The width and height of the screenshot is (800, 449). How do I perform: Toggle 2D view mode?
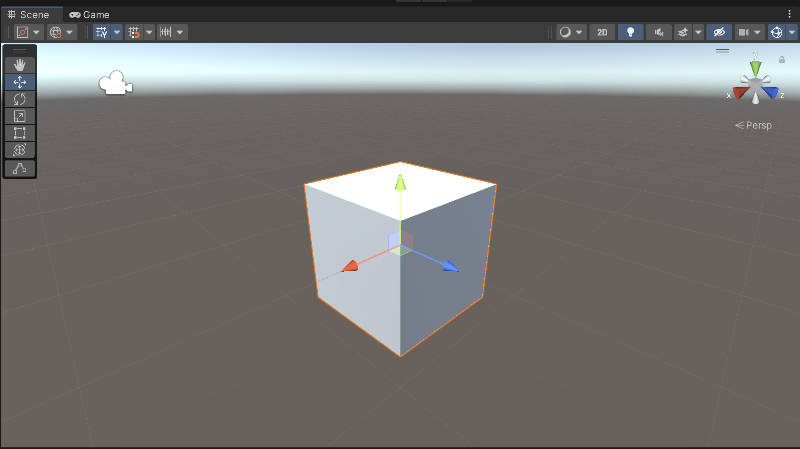[602, 32]
